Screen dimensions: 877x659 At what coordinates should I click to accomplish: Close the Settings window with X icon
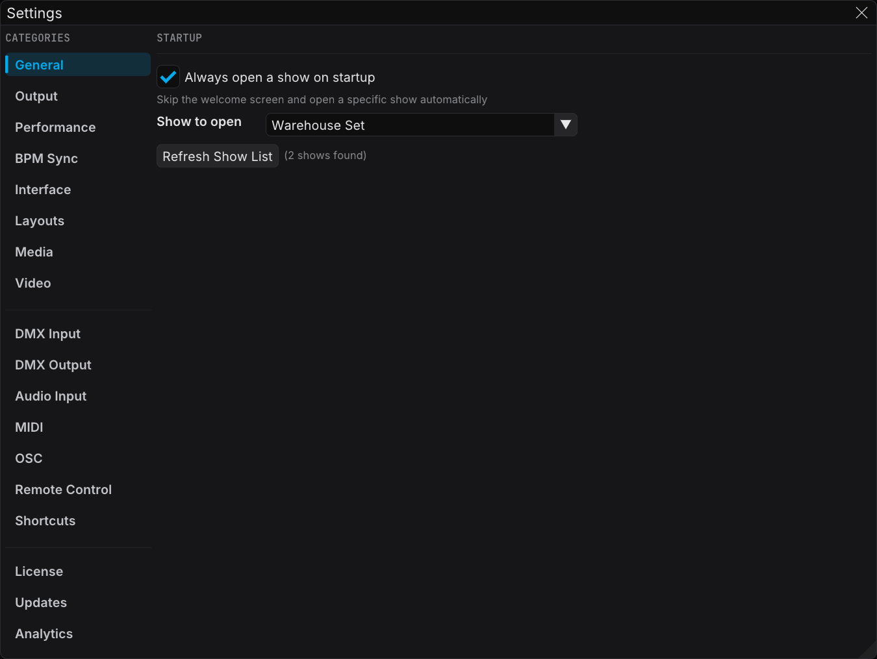(861, 13)
